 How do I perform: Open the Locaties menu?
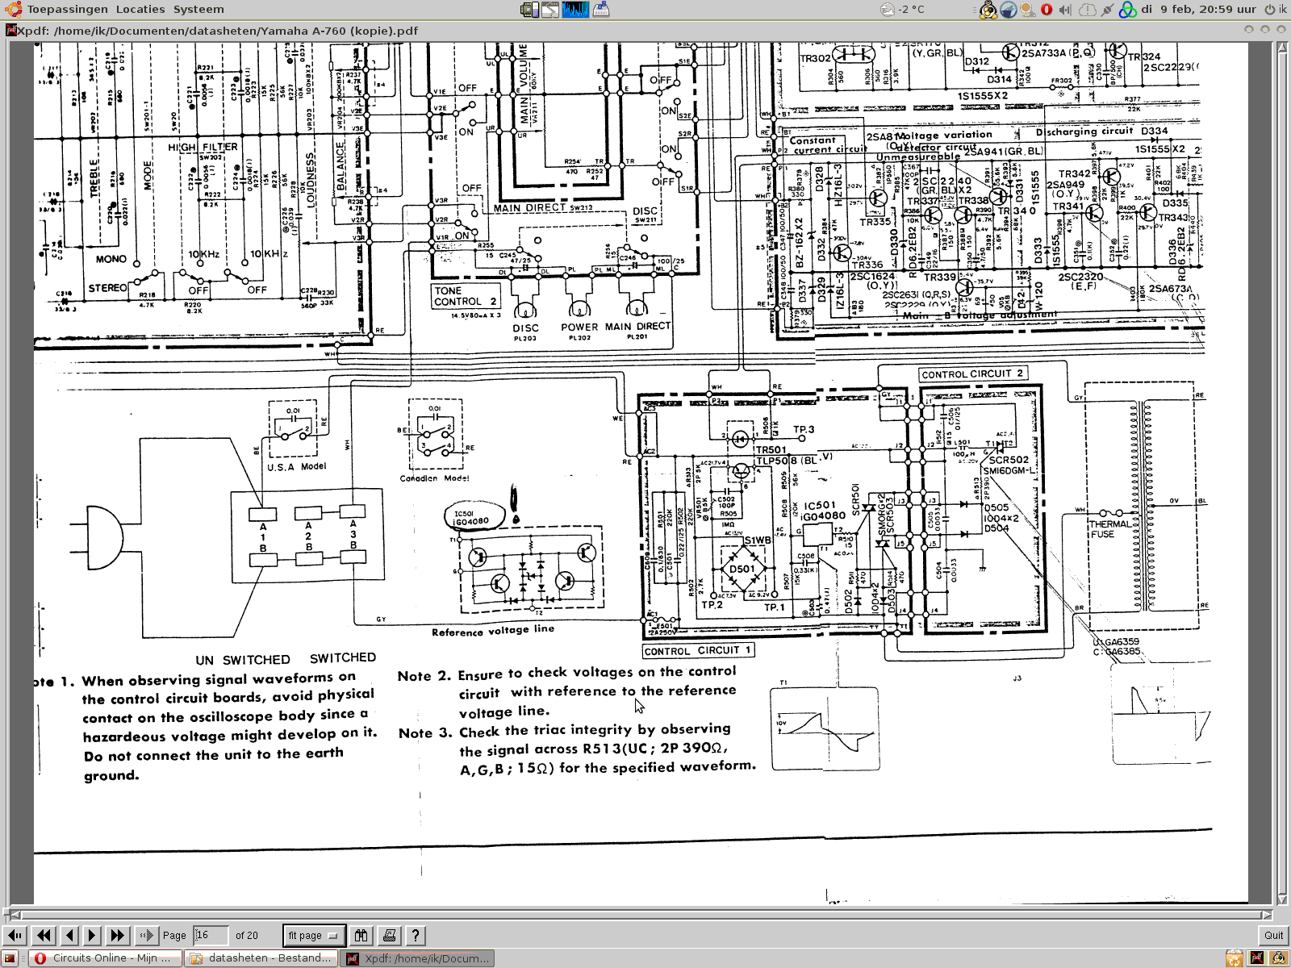click(140, 9)
